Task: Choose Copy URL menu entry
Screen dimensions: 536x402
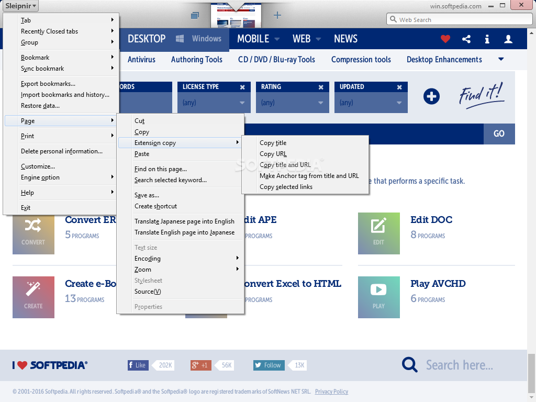Action: (x=305, y=154)
